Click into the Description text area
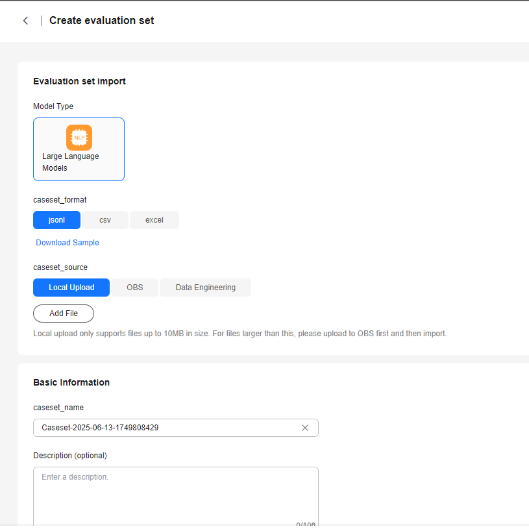 click(x=175, y=497)
